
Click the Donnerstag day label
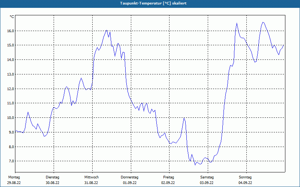(x=129, y=177)
